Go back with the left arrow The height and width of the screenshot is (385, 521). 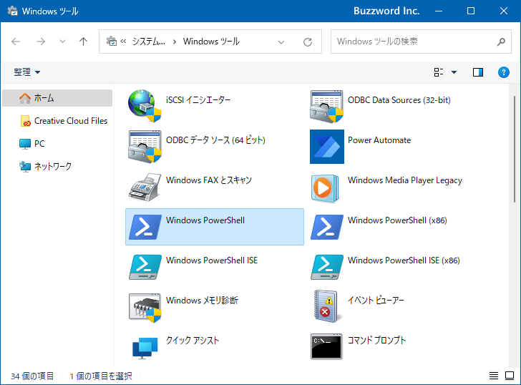[x=16, y=42]
